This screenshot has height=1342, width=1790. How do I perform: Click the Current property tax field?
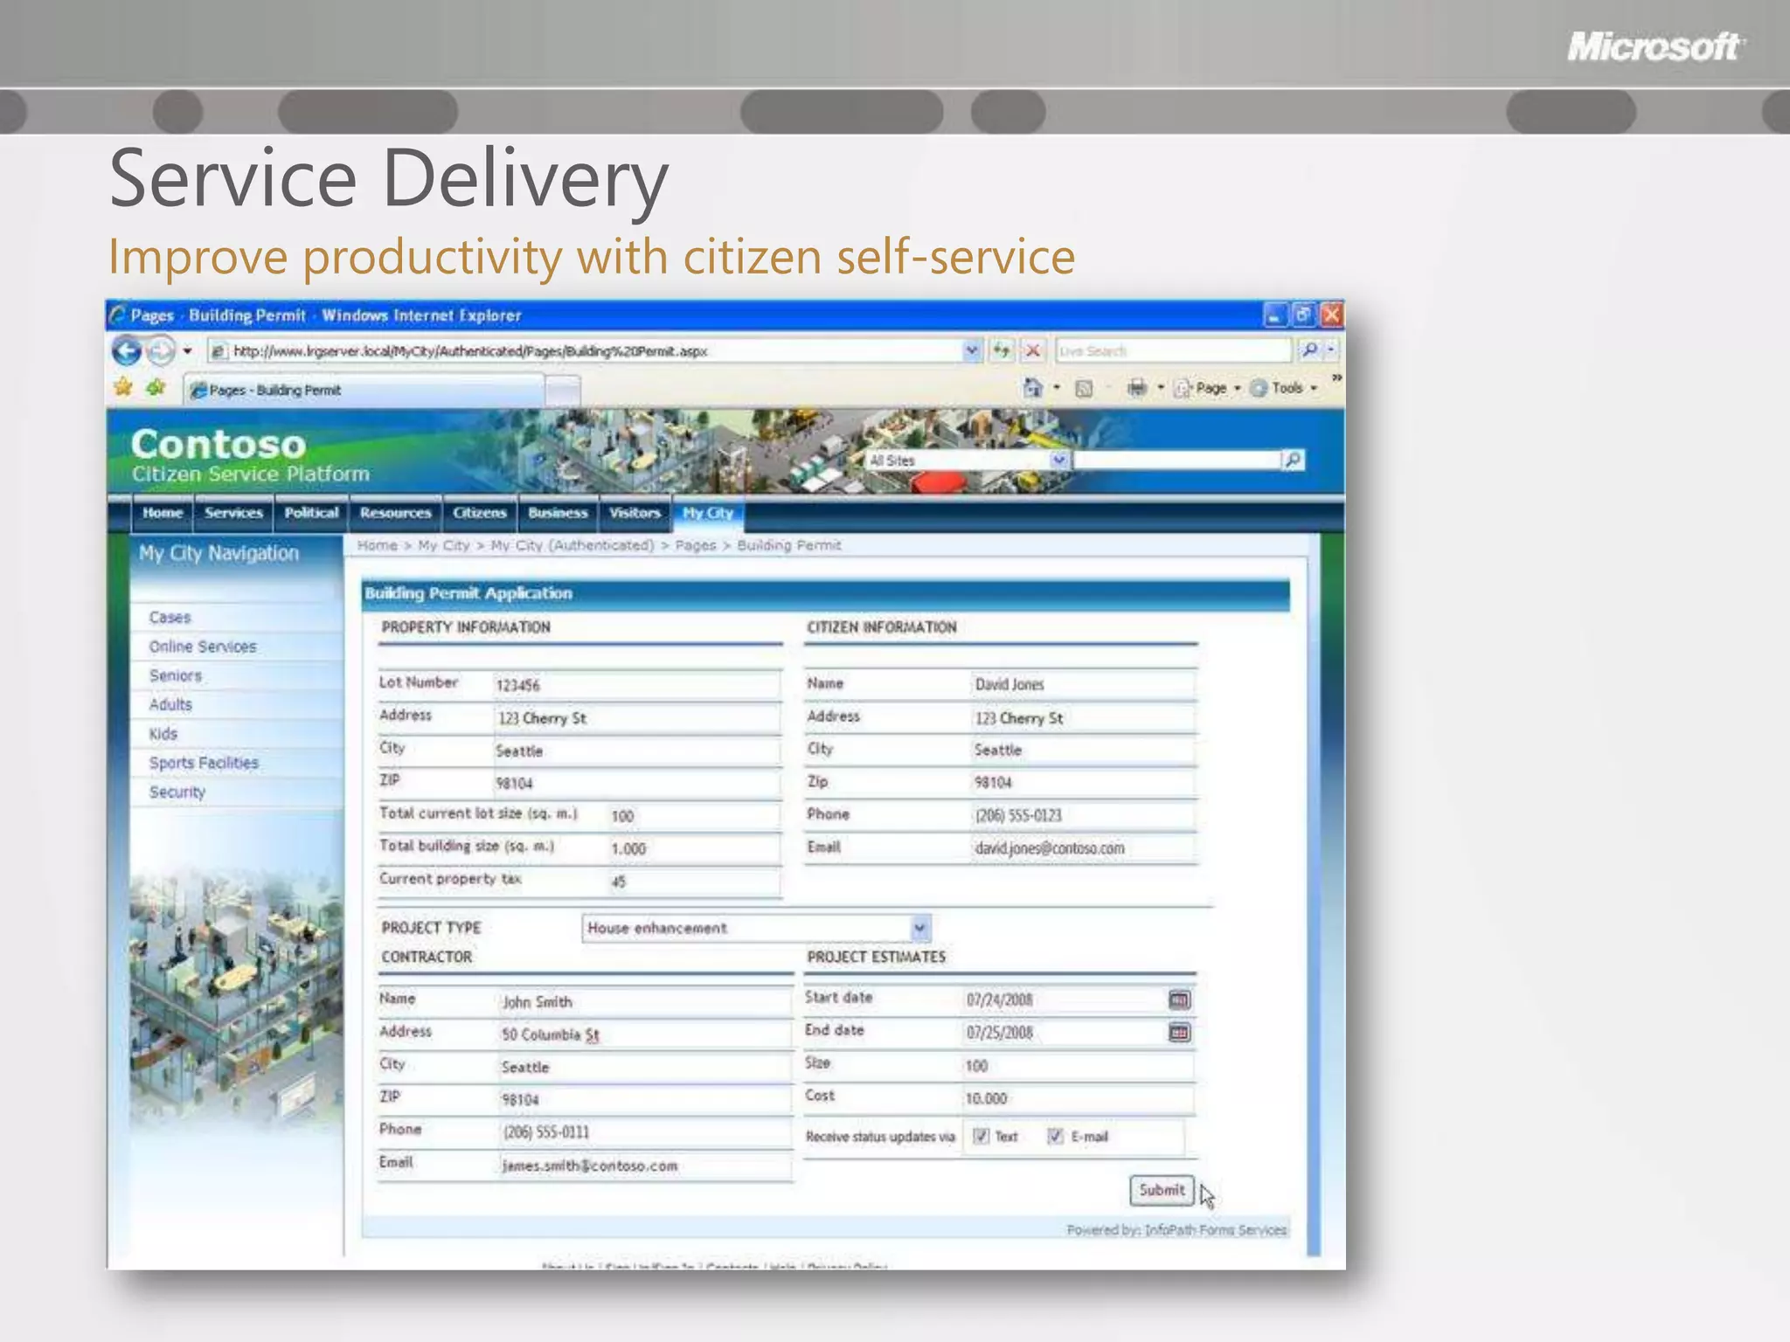[694, 882]
